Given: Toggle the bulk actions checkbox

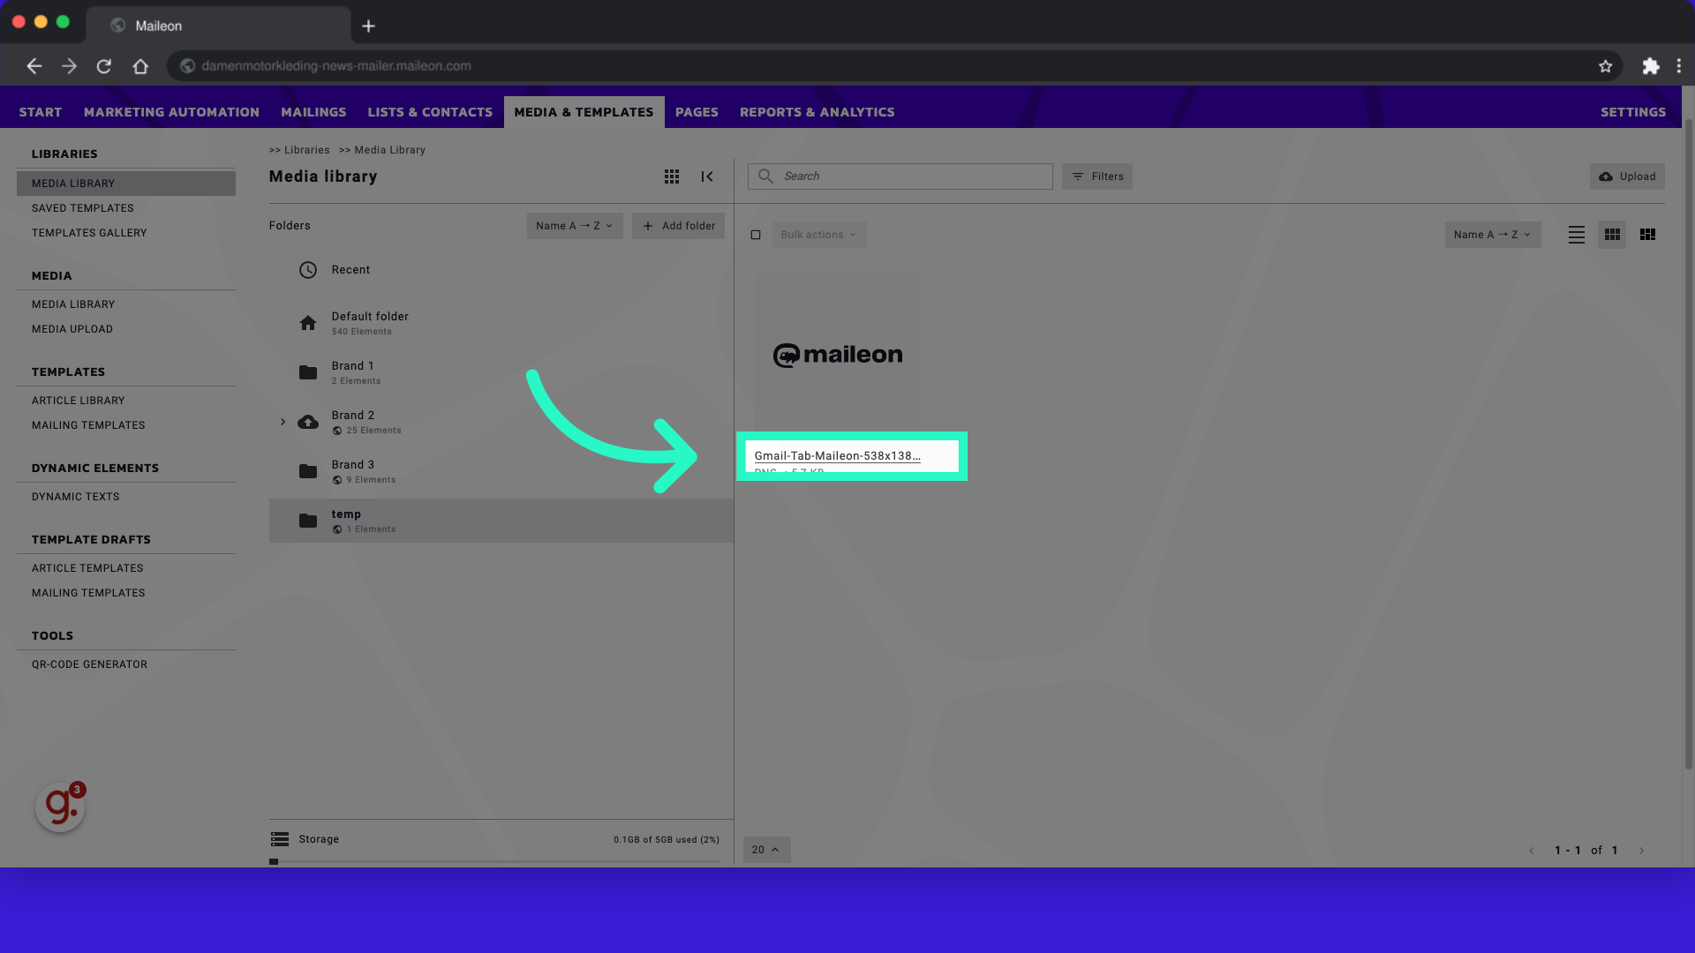Looking at the screenshot, I should tap(756, 234).
